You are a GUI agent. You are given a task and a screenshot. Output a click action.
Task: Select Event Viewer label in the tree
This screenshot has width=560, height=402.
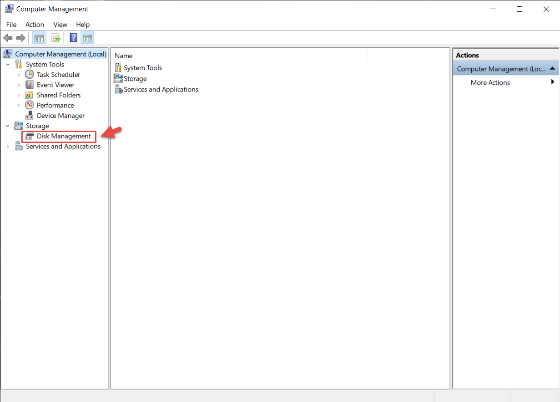55,85
